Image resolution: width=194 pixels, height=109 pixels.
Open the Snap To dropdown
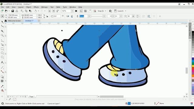tap(105, 11)
